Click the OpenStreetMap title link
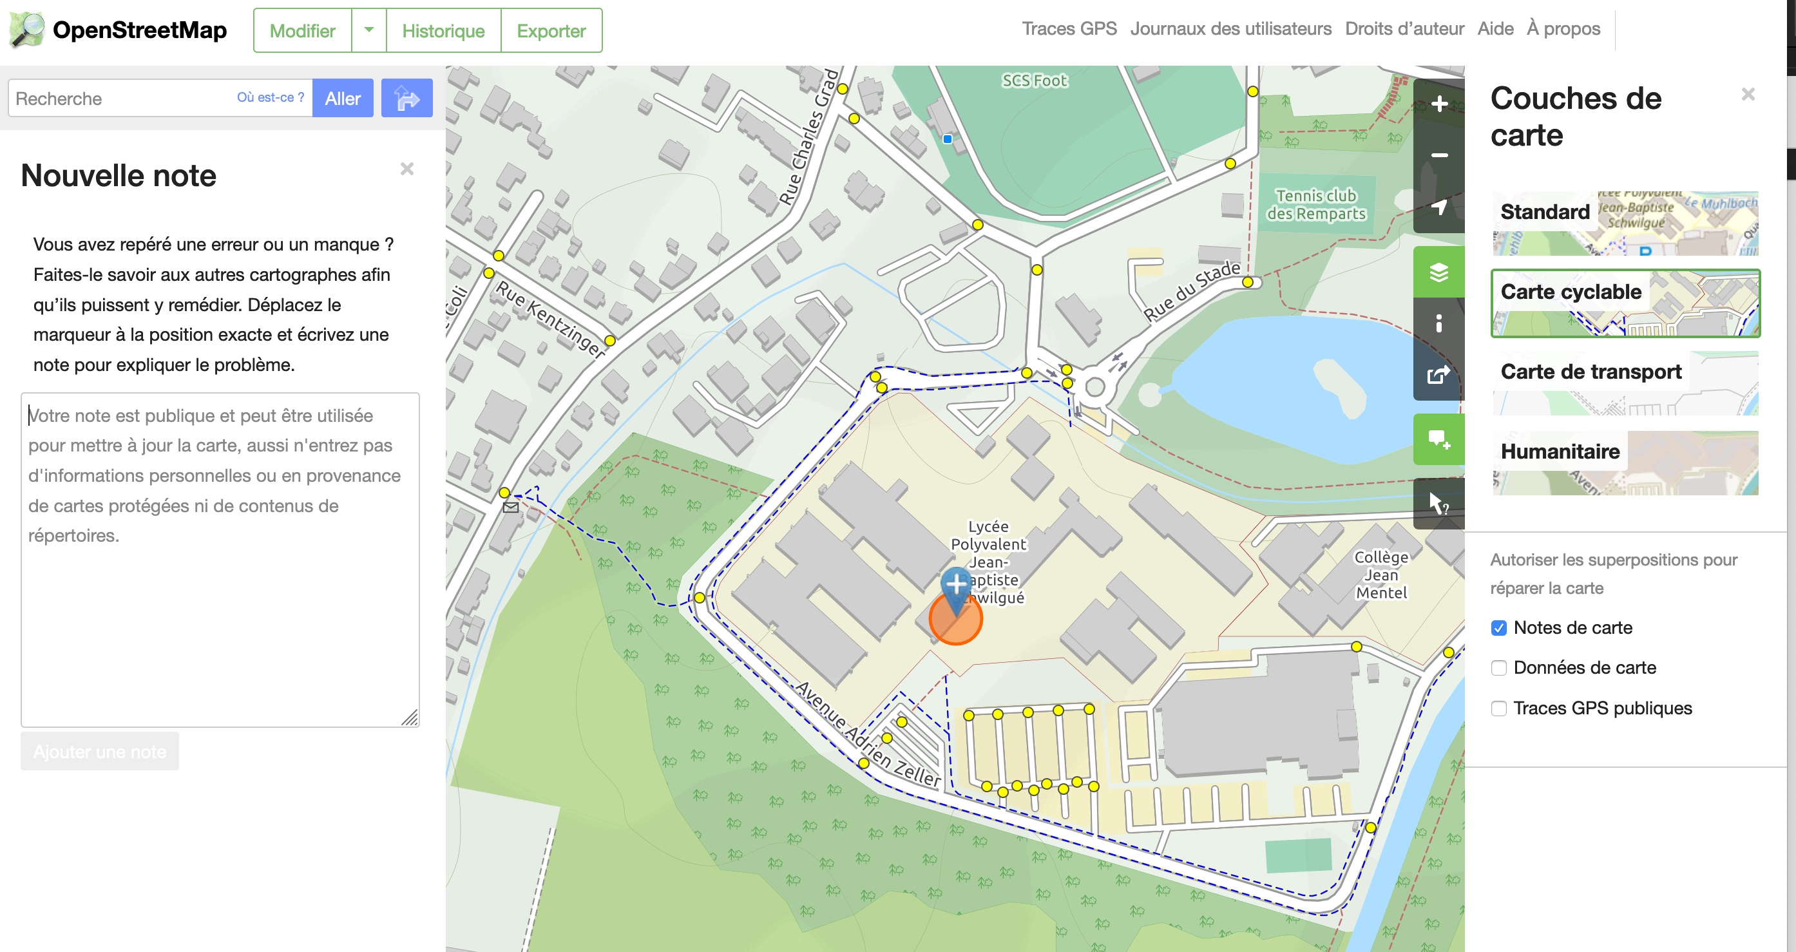 139,30
